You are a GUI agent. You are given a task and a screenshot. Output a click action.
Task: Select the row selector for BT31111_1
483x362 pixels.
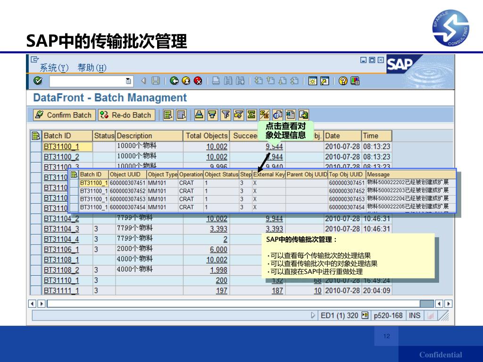(36, 290)
